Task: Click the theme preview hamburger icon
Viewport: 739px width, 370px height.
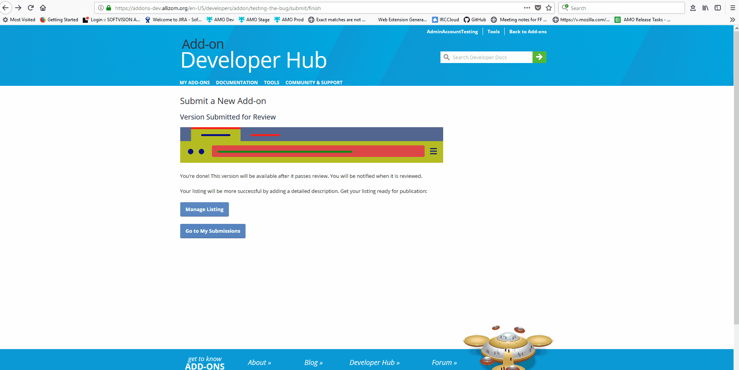Action: pos(434,152)
